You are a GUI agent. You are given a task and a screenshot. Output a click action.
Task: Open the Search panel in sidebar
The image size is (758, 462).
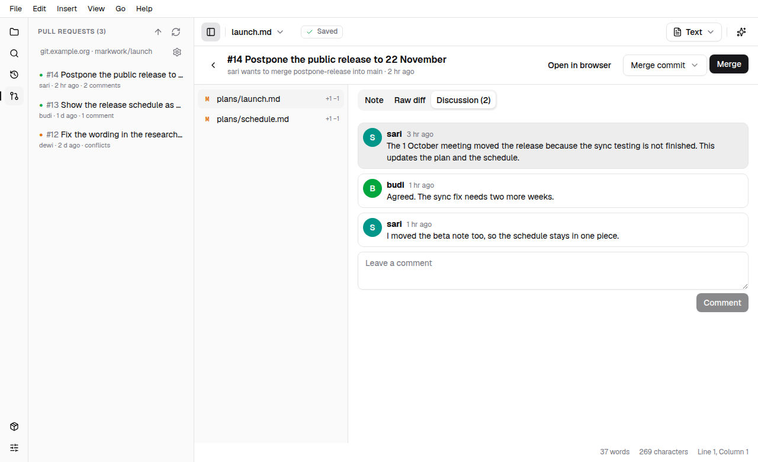14,53
